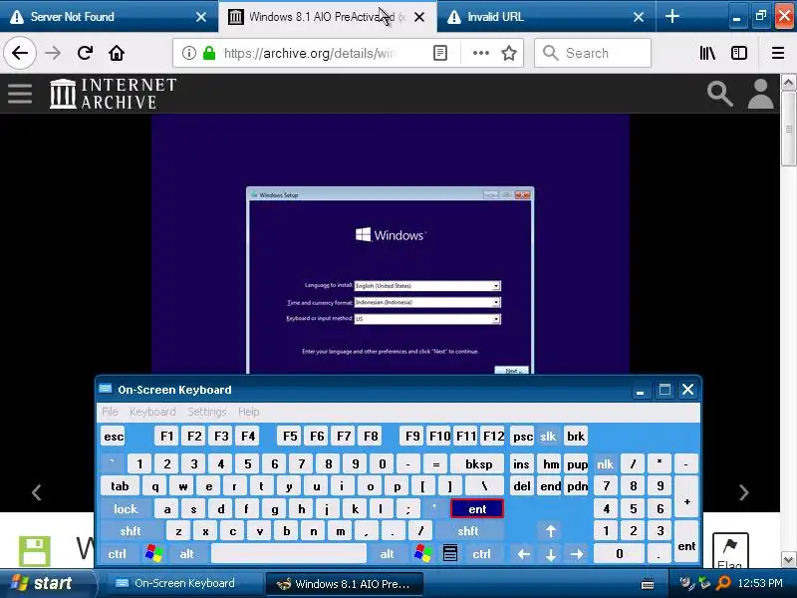Toggle the right alt key

click(x=387, y=553)
